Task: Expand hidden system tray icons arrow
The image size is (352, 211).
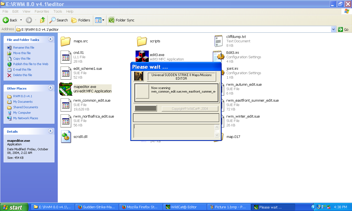Action: point(313,207)
